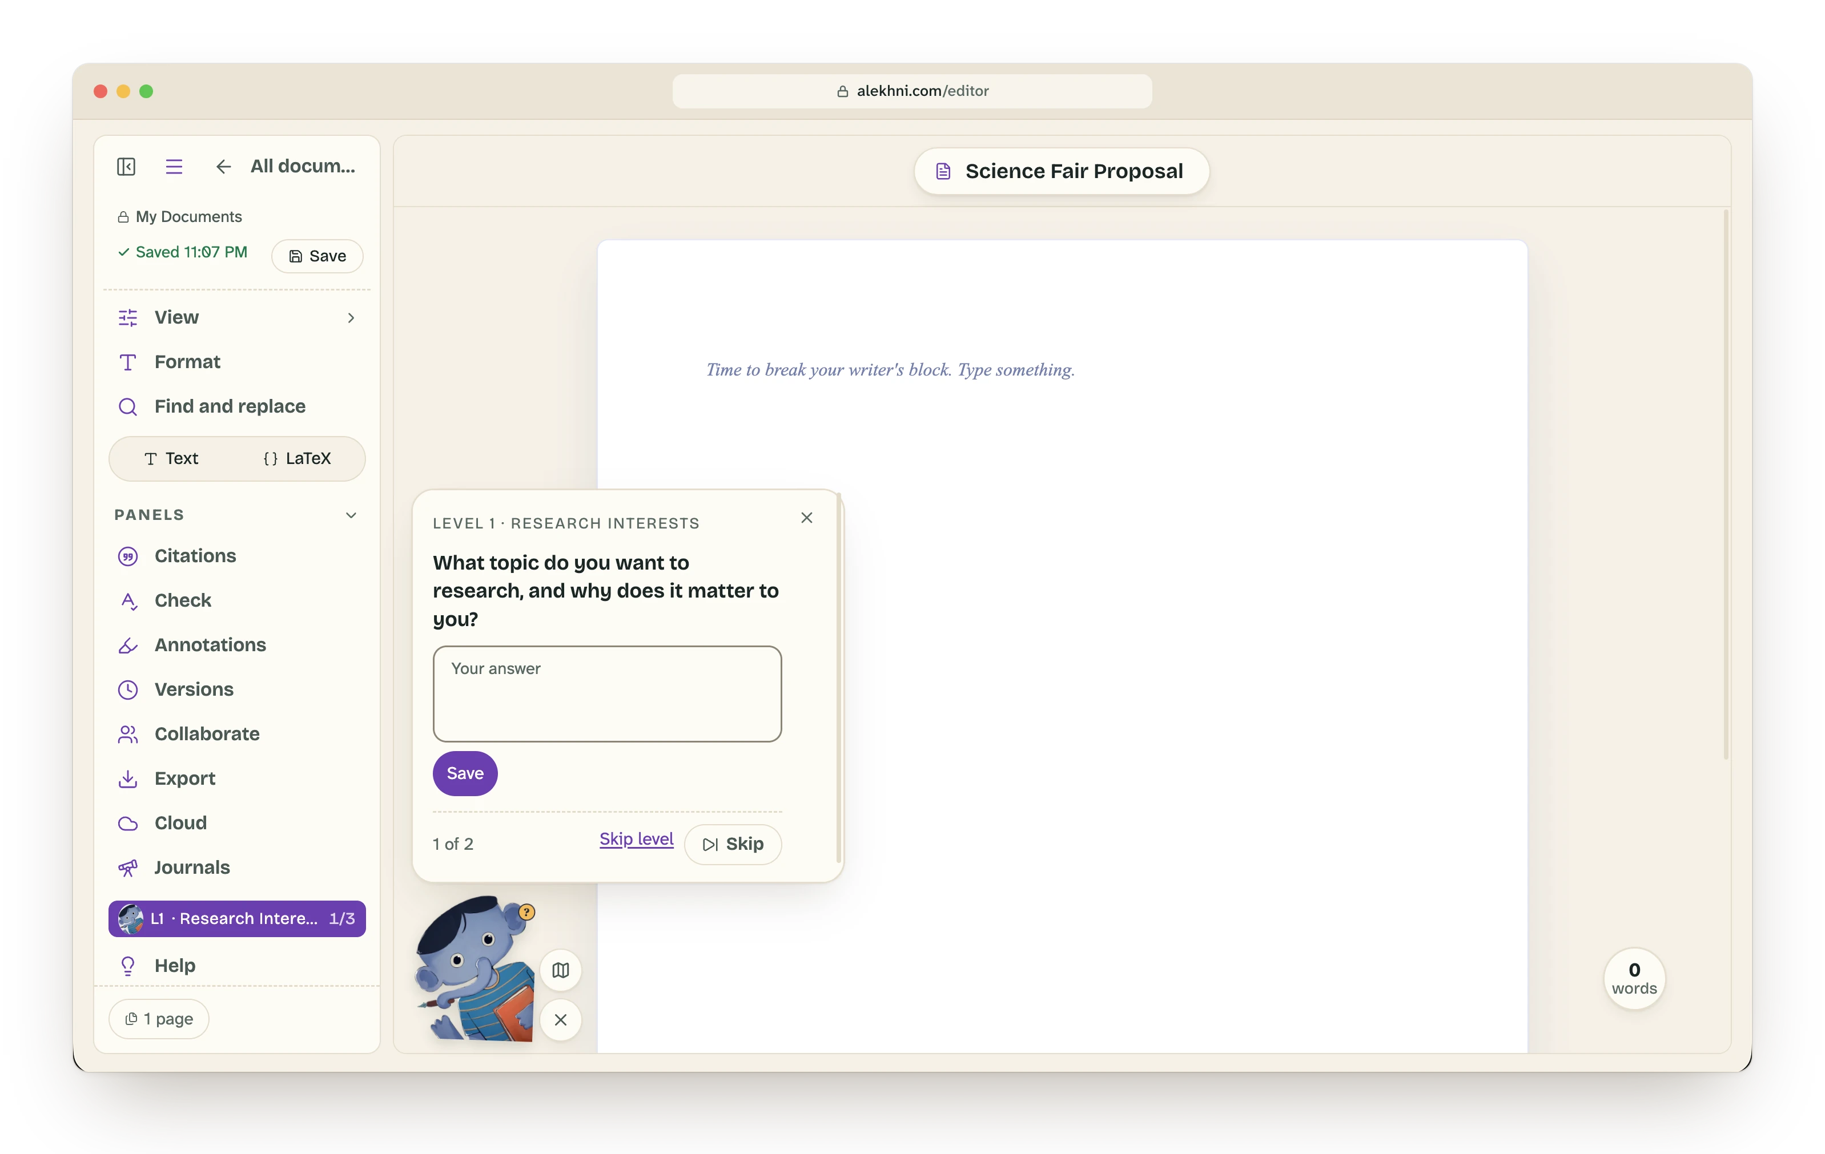
Task: Click the question mark badge on mascot
Action: 526,913
